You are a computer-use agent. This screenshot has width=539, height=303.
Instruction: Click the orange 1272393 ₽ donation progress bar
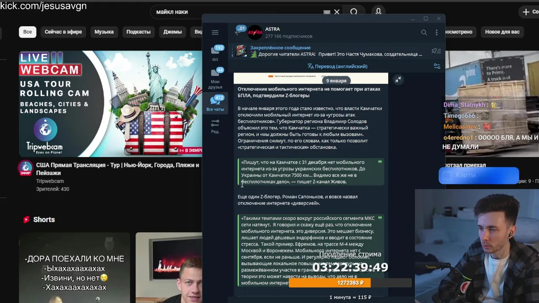point(350,283)
